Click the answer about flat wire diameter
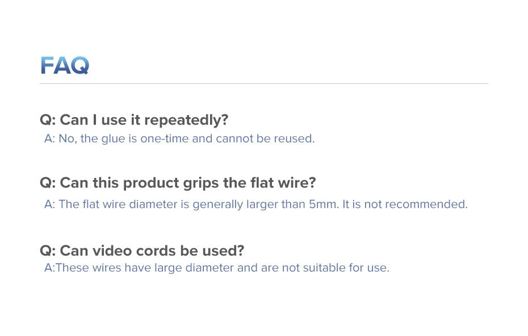Viewport: 528px width, 336px height. (256, 204)
